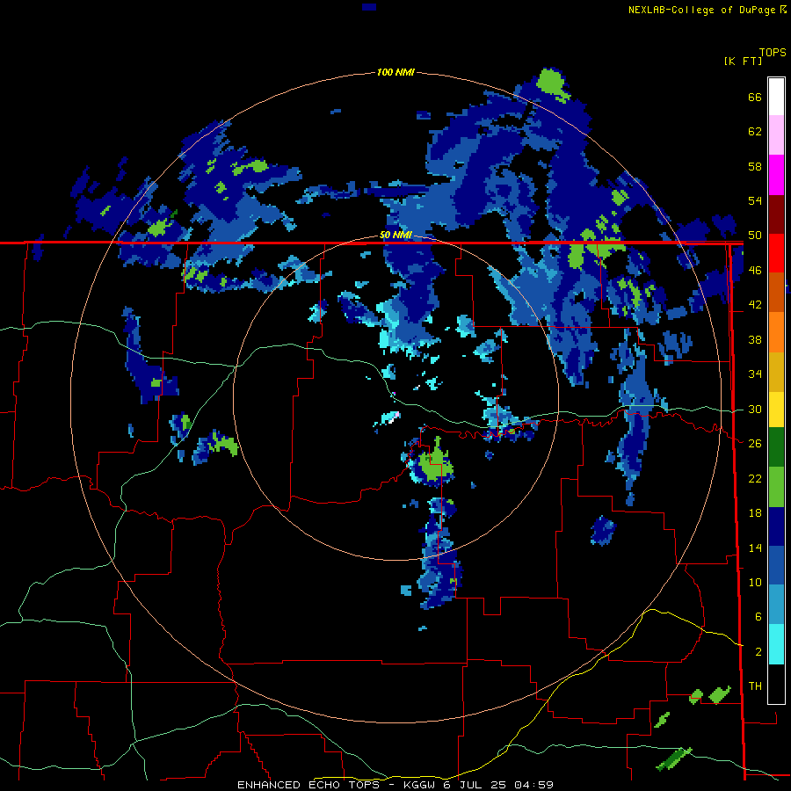
Task: Click the 14 value on the scale
Action: tap(755, 548)
